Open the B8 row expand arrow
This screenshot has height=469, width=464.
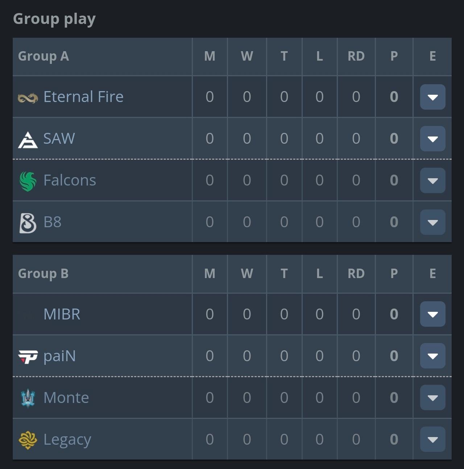point(432,222)
